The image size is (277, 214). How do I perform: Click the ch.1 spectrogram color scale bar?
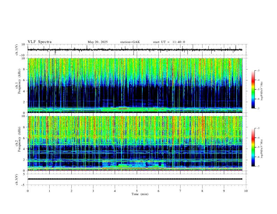(x=253, y=90)
